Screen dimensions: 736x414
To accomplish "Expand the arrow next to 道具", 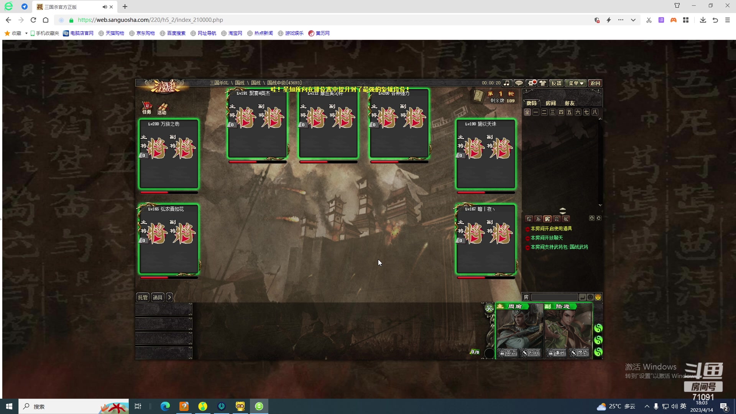I will (x=169, y=297).
